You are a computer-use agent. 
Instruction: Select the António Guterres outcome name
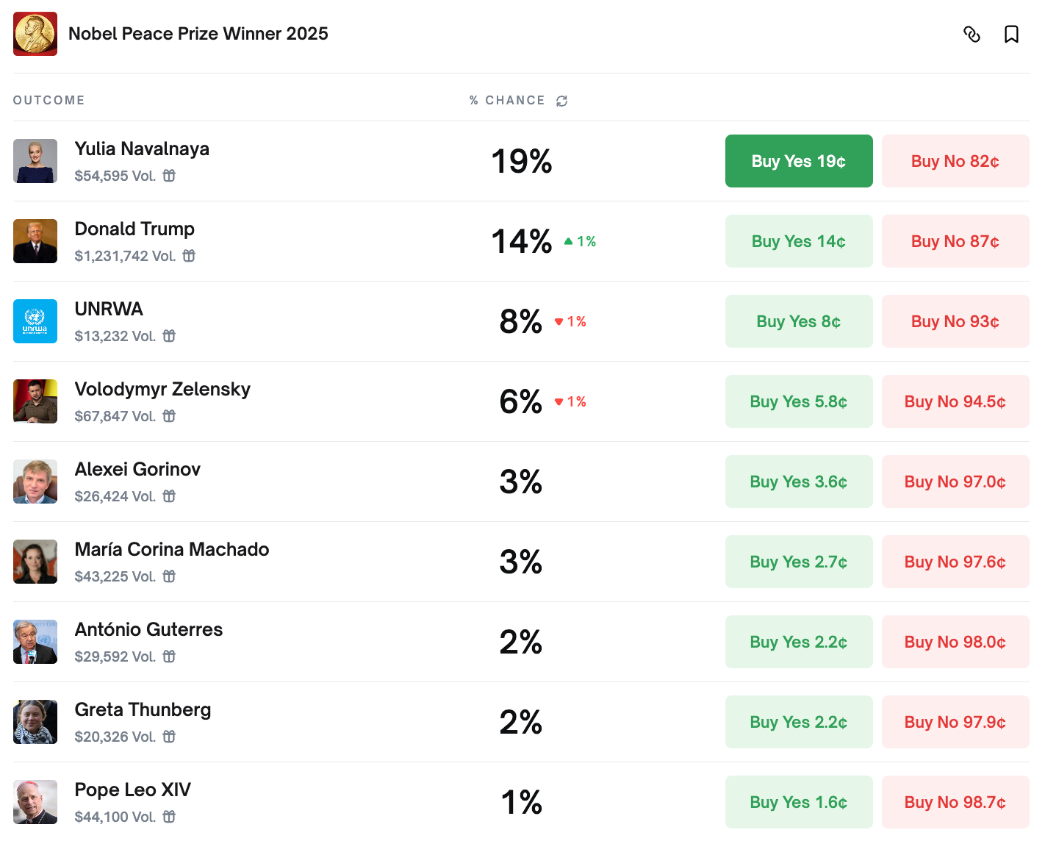148,630
